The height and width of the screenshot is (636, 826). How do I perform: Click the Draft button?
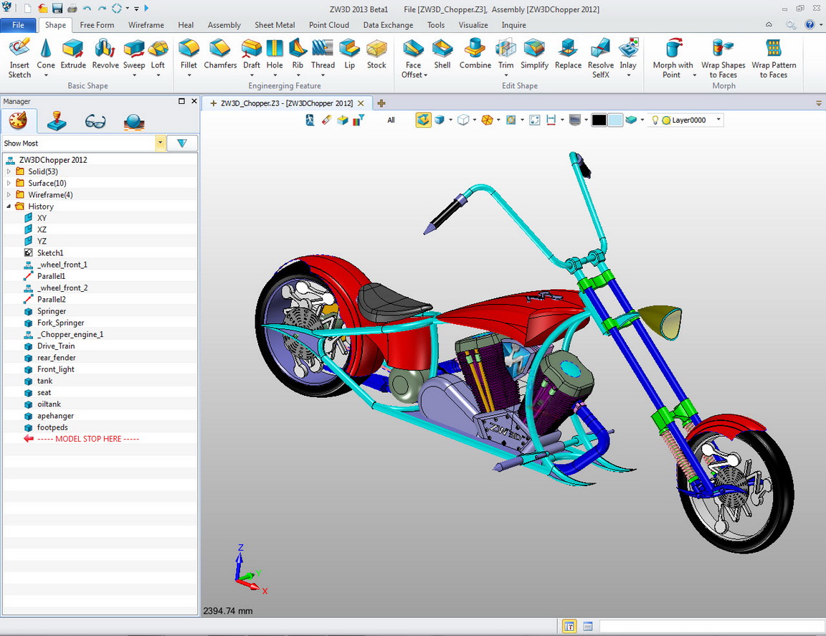[x=251, y=54]
